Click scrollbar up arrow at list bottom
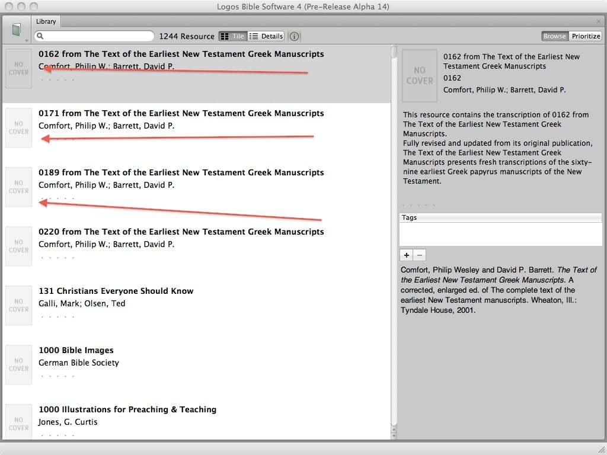 394,430
